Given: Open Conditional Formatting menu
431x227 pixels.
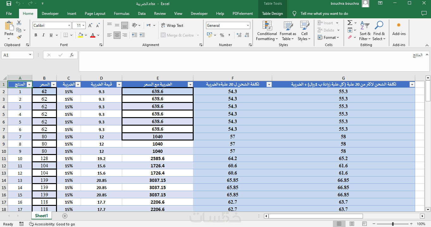Looking at the screenshot, I should [x=267, y=31].
